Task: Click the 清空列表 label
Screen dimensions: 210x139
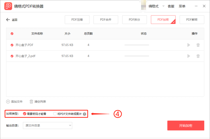Action: point(40,102)
